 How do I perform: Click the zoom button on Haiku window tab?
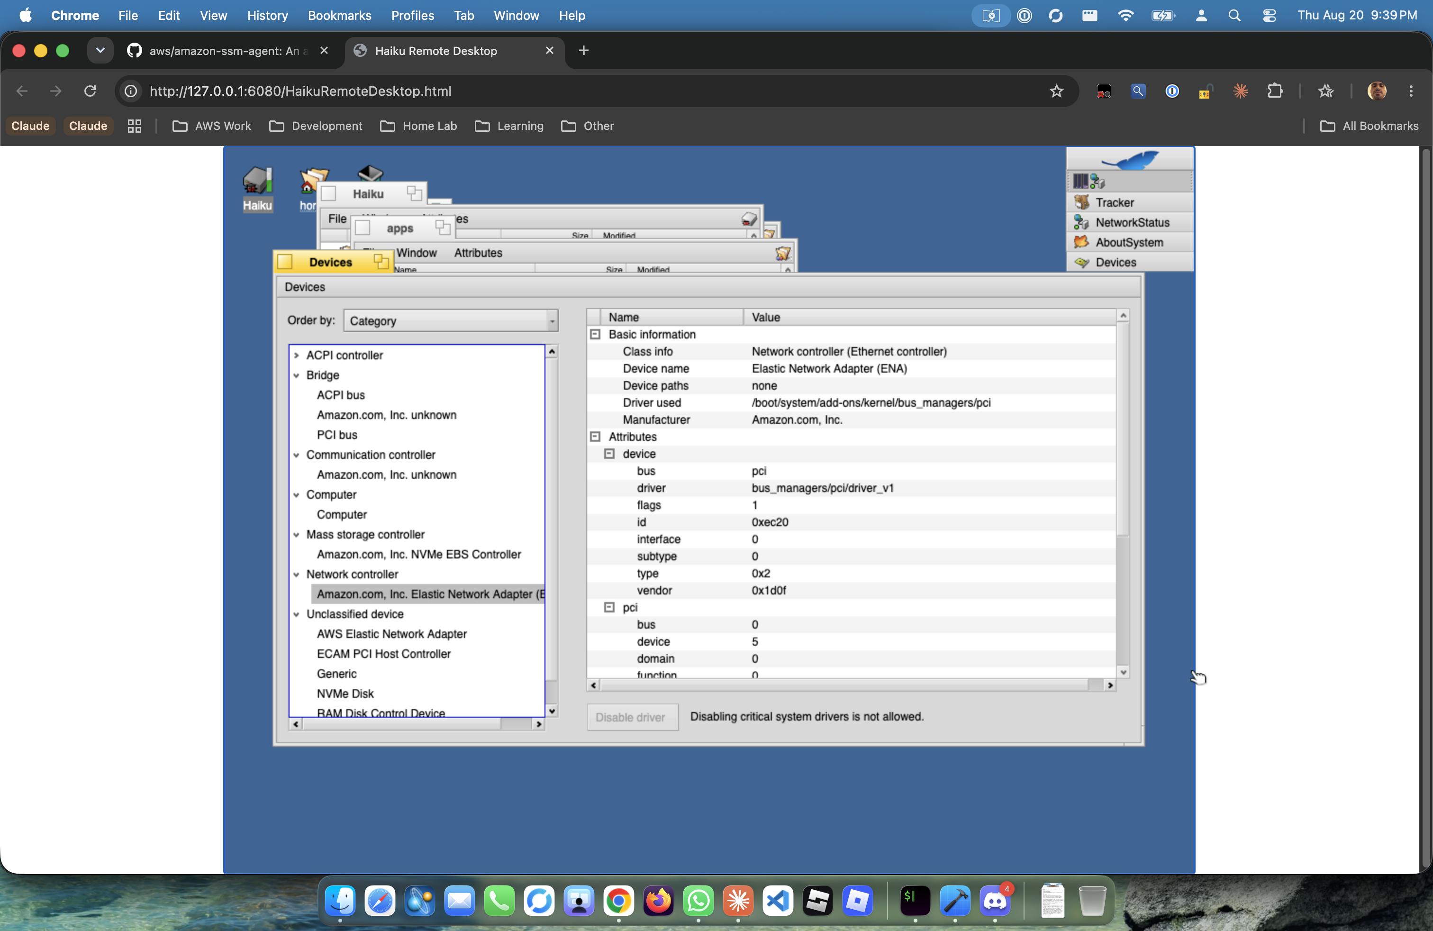(x=414, y=193)
